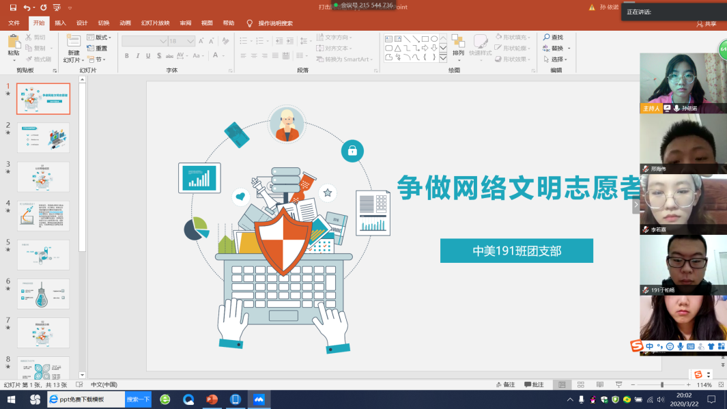The image size is (727, 409).
Task: Open the Insert ribbon tab
Action: [x=61, y=23]
